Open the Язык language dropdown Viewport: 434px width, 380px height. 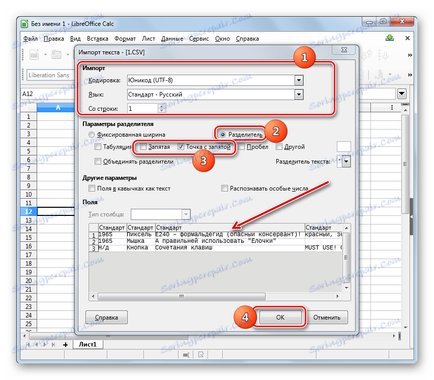299,95
